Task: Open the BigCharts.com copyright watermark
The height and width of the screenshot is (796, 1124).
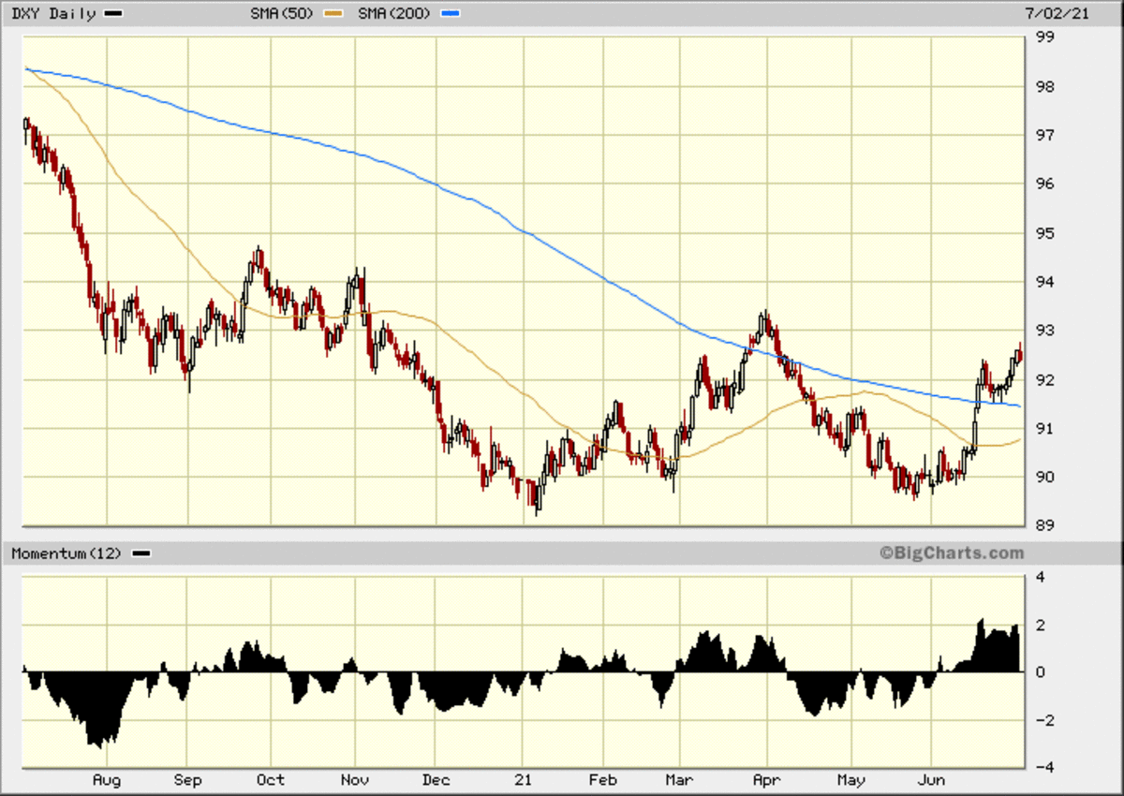Action: point(951,553)
